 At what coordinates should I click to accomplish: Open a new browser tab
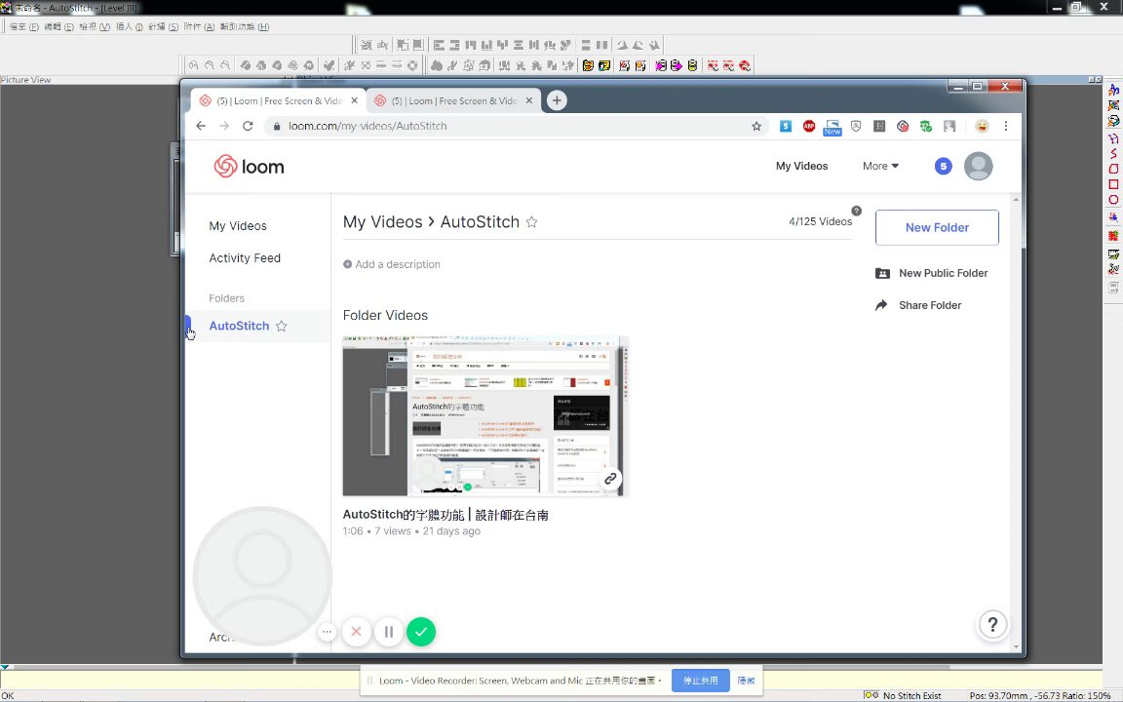(557, 100)
